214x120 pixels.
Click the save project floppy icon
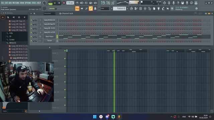[183, 3]
